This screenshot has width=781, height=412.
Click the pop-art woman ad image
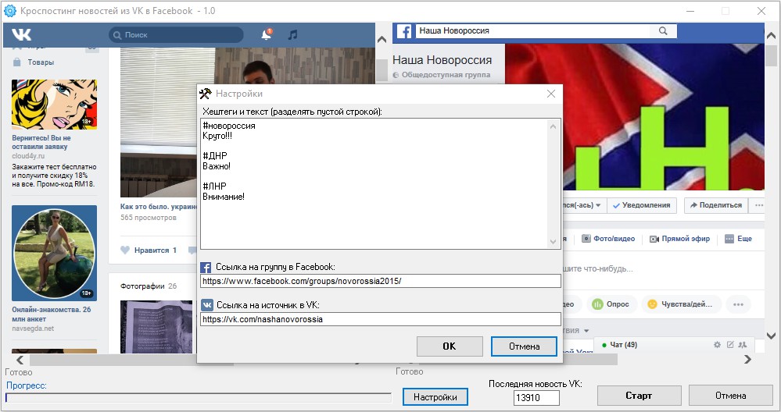pyautogui.click(x=54, y=105)
